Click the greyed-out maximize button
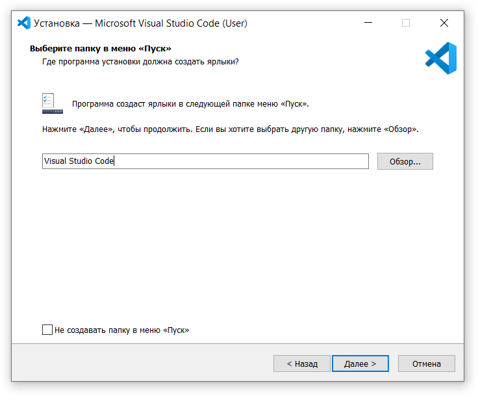The image size is (478, 396). click(x=406, y=23)
